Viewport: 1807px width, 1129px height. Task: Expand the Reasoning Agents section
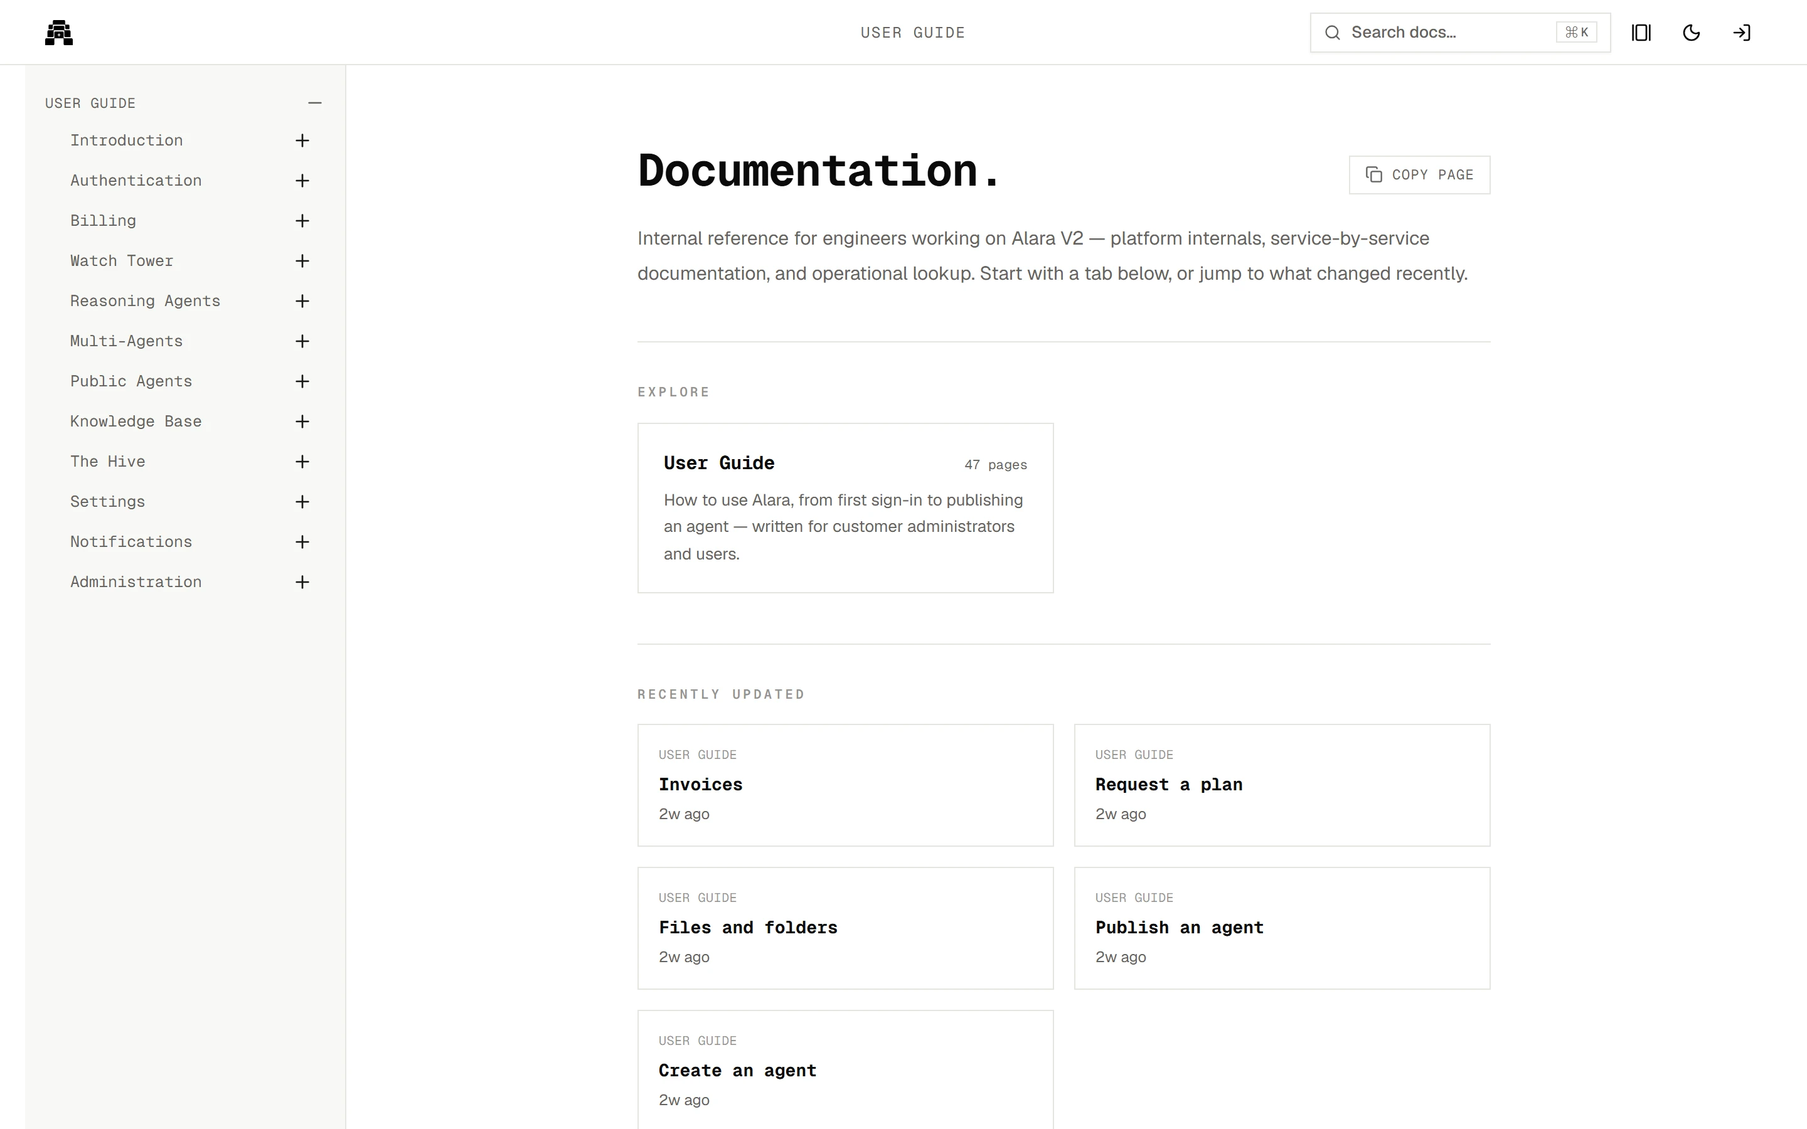302,301
